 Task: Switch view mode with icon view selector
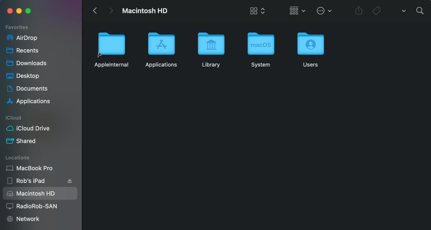[x=258, y=11]
